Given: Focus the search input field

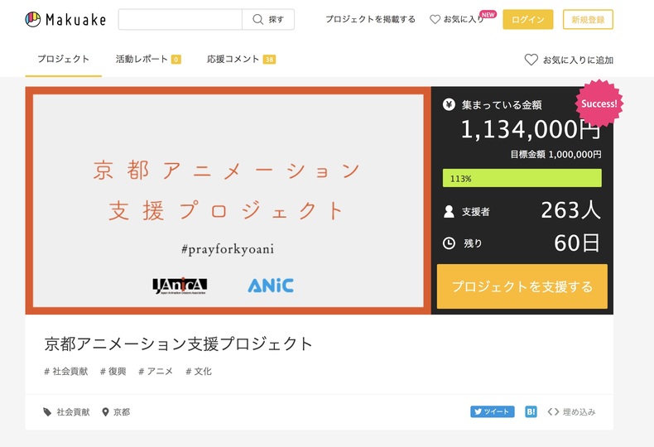Looking at the screenshot, I should tap(180, 20).
